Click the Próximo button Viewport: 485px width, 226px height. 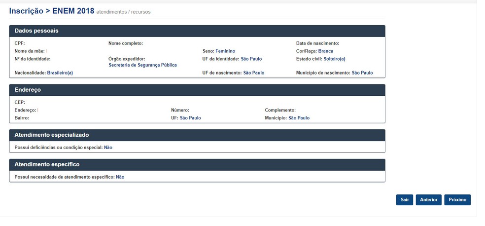[x=457, y=200]
